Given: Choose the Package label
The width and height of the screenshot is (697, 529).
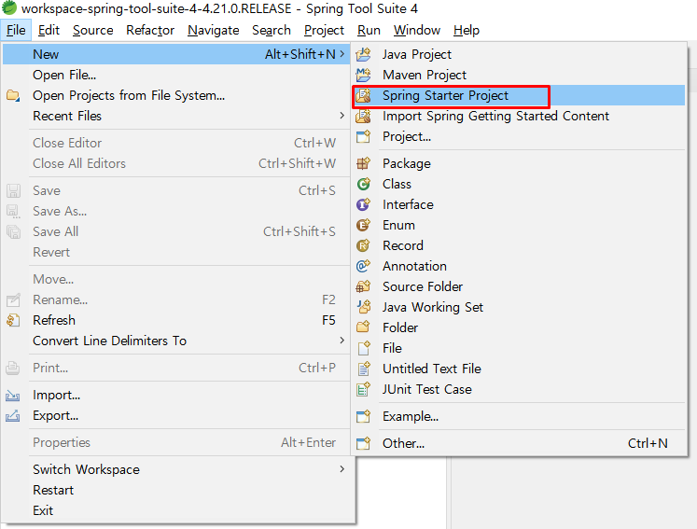Looking at the screenshot, I should click(407, 163).
